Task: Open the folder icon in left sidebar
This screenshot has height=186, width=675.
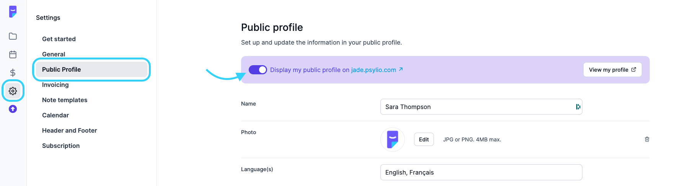Action: click(13, 36)
